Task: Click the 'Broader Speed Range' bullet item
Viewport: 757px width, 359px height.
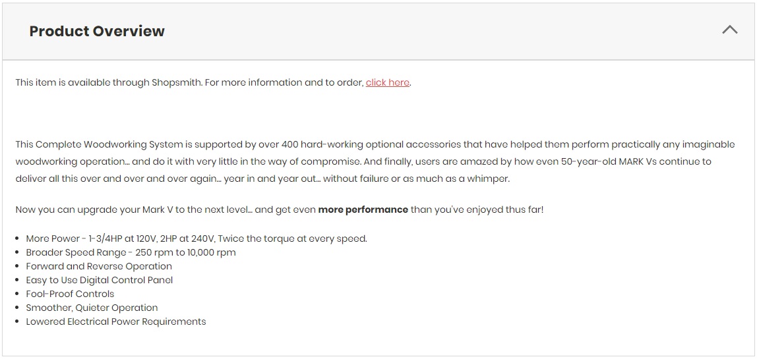Action: pos(131,252)
